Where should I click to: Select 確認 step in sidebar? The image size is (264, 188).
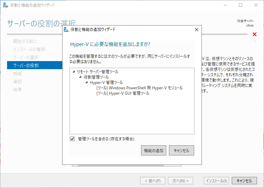(17, 82)
